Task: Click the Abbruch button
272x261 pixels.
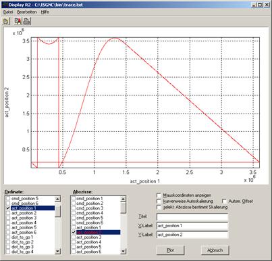Action: 215,250
